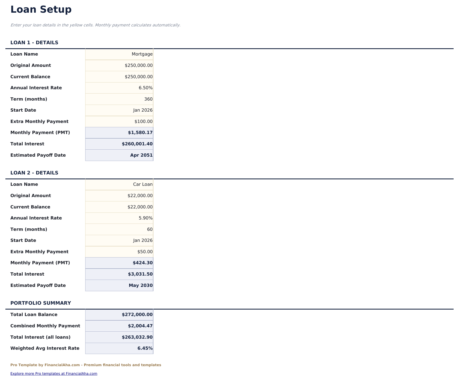459x381 pixels.
Task: Select Estimated Payoff Date Apr 2051
Action: pyautogui.click(x=119, y=155)
